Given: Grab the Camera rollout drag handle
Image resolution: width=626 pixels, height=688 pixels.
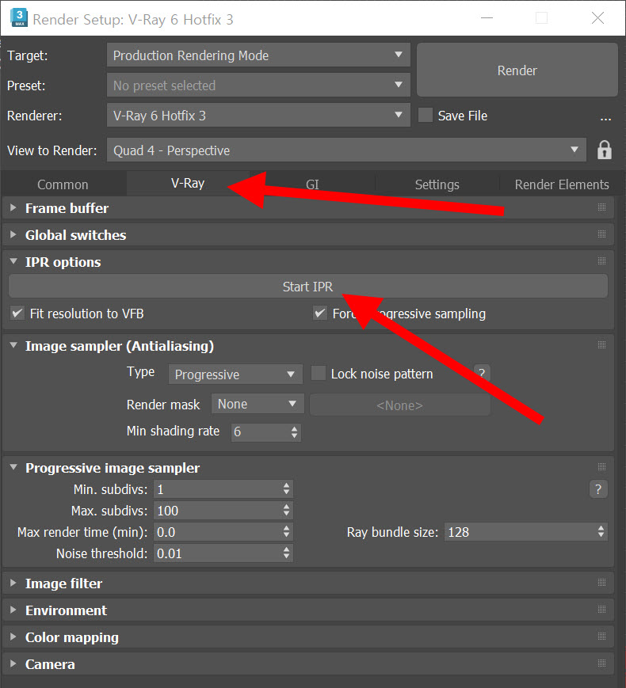Looking at the screenshot, I should pyautogui.click(x=602, y=663).
